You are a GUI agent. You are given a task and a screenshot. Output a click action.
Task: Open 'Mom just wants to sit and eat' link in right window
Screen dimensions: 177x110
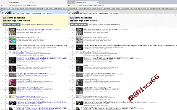(101, 29)
